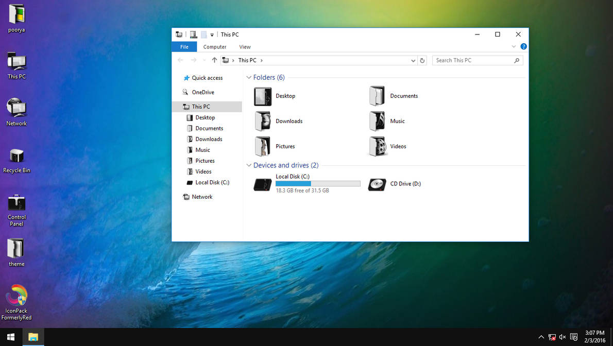Open the Quick Access Toolbar customize dropdown
613x346 pixels.
pos(211,34)
